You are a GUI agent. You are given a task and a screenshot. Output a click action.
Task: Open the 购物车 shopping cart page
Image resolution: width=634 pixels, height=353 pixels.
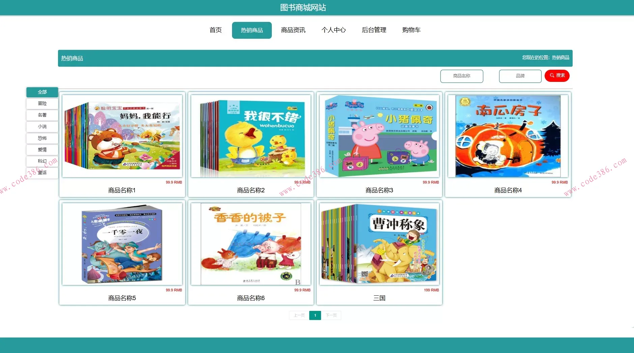pyautogui.click(x=411, y=30)
